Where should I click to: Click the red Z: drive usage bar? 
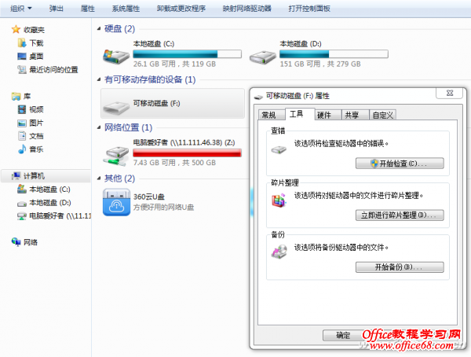pos(187,153)
